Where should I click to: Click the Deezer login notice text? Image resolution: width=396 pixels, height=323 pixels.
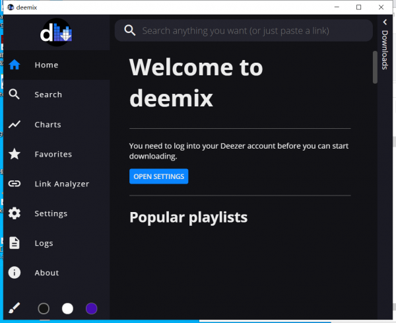239,151
